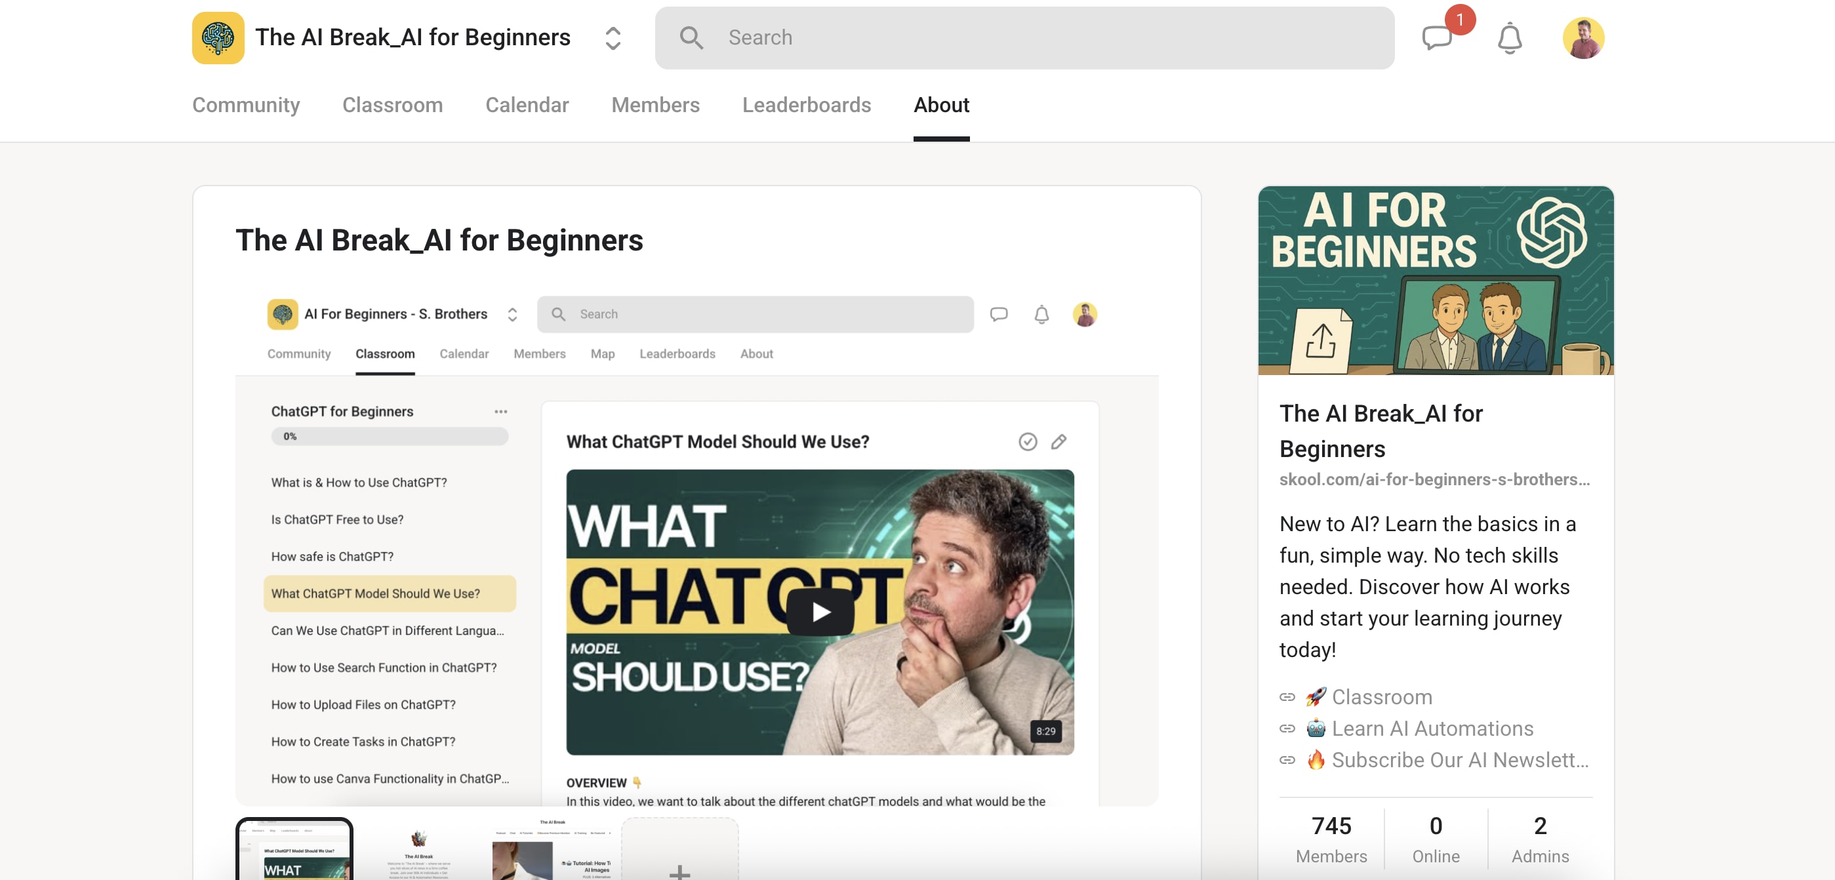The image size is (1835, 880).
Task: Select the first gallery thumbnail
Action: tap(294, 849)
